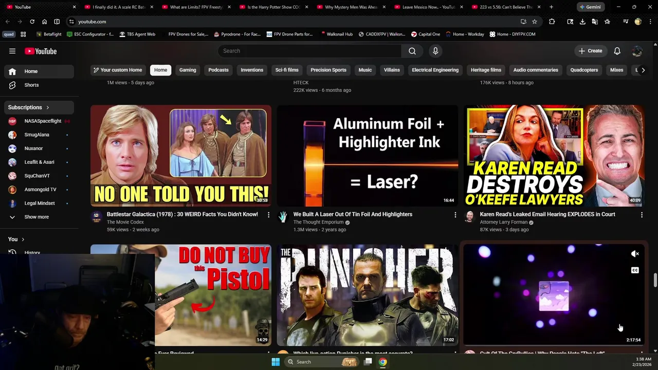This screenshot has height=370, width=658.
Task: Open options for Laser Tin Foil video
Action: (x=455, y=215)
